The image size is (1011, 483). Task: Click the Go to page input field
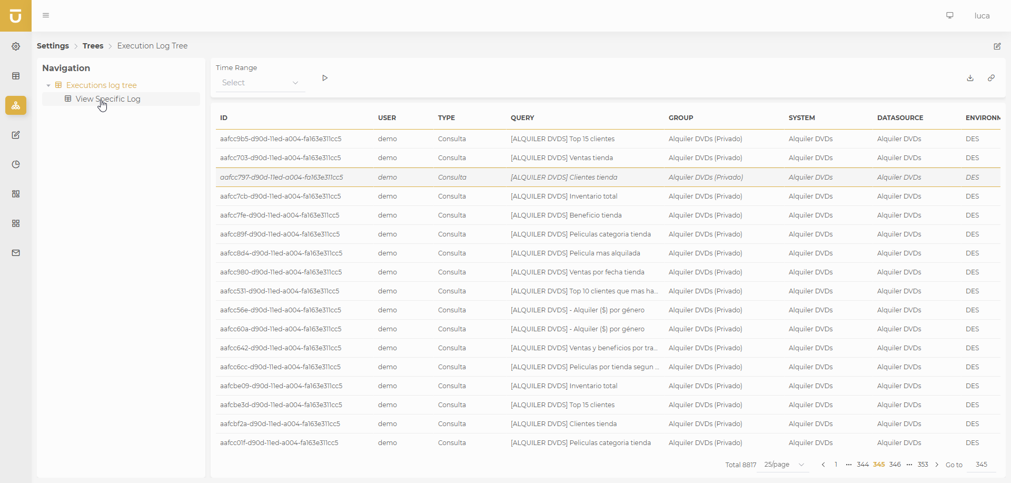(981, 465)
